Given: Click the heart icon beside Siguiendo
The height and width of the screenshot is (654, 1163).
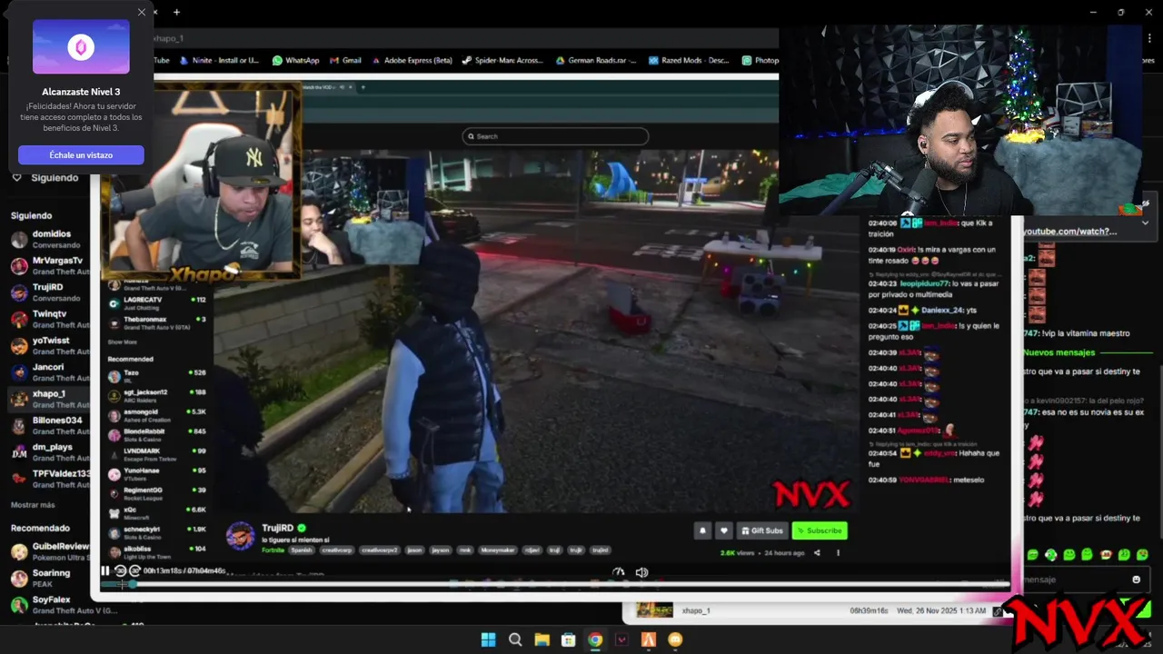Looking at the screenshot, I should pos(16,178).
